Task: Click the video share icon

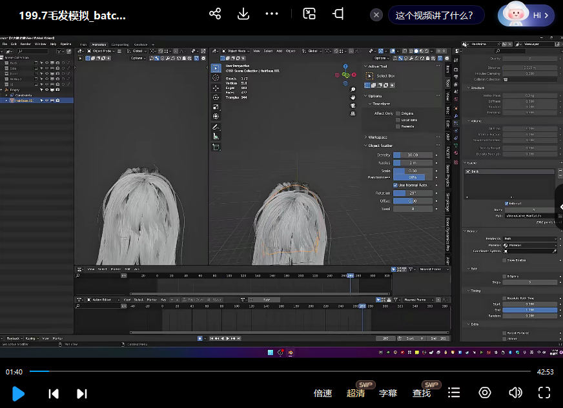Action: click(215, 14)
